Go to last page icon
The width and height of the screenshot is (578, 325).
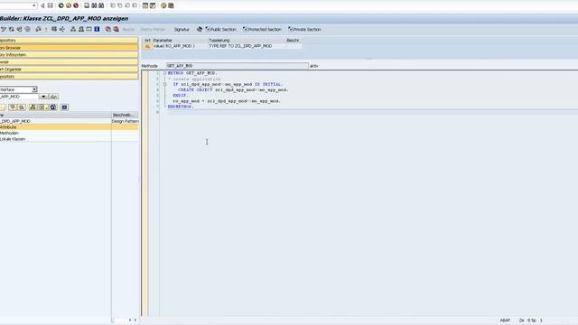pyautogui.click(x=135, y=5)
